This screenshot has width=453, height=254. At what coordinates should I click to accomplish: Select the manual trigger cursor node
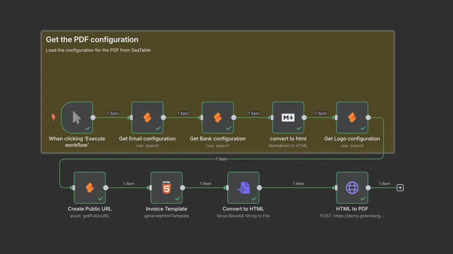click(x=77, y=117)
